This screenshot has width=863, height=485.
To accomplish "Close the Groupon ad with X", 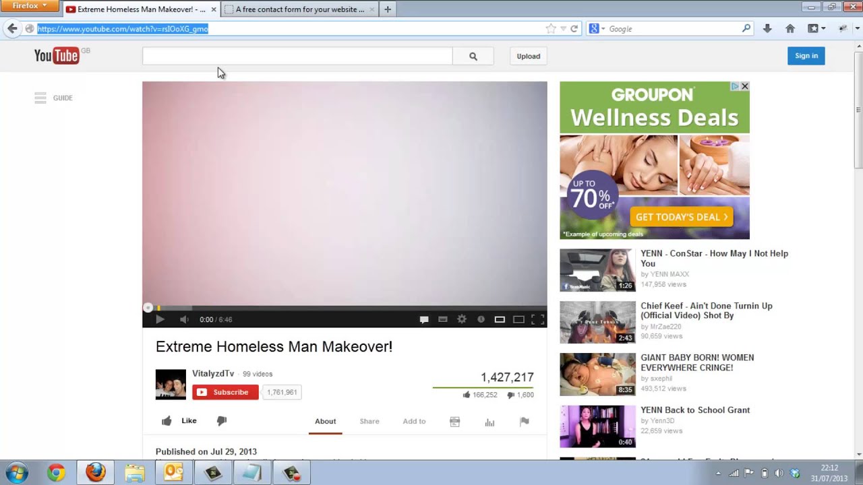I will [745, 86].
